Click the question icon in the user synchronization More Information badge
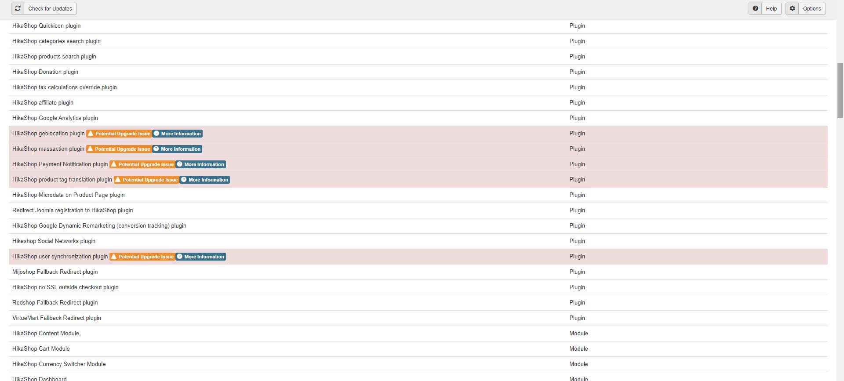The image size is (844, 381). pos(179,257)
